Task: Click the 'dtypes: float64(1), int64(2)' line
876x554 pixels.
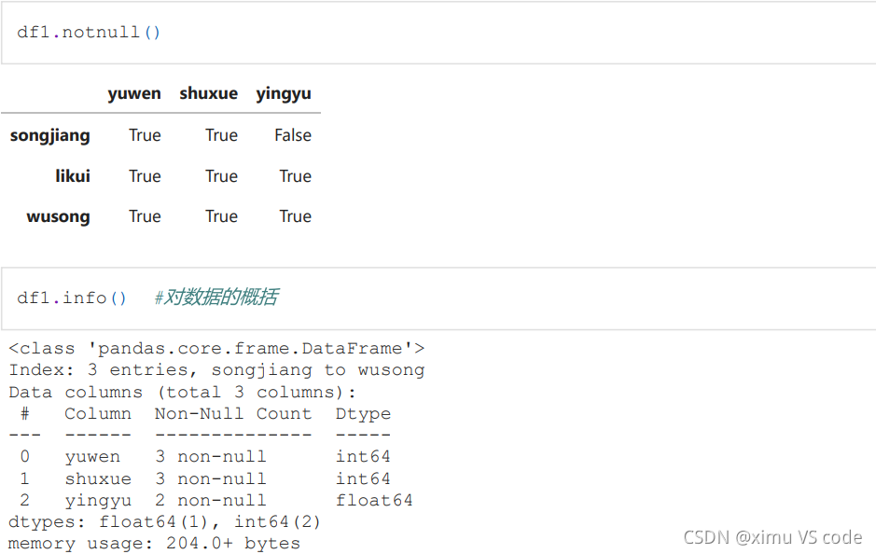Action: [165, 522]
